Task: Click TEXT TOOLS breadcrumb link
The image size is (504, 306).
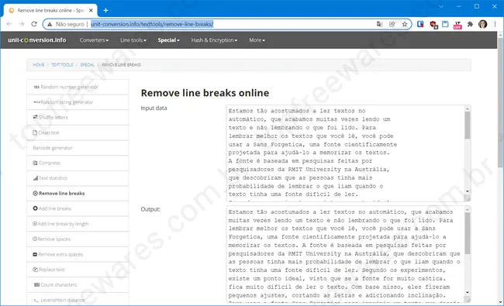Action: click(x=62, y=65)
